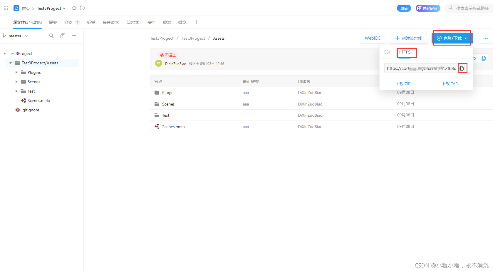Click the 邀请 invite button
The image size is (493, 271).
[x=404, y=8]
